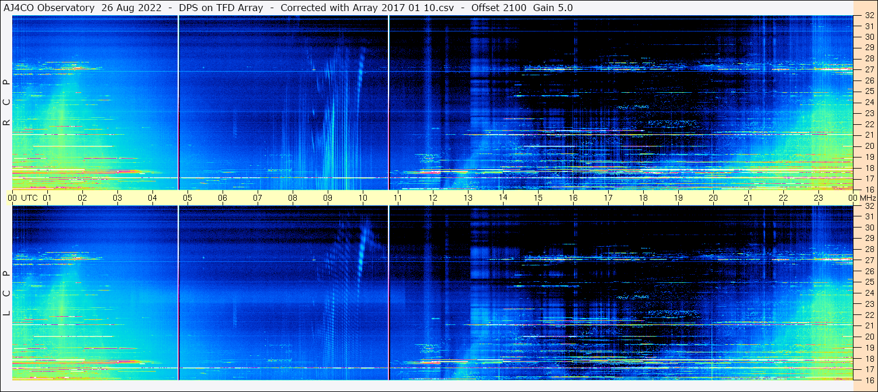The width and height of the screenshot is (878, 392).
Task: Select 25 MHz label on lower LCP scale
Action: coord(869,282)
